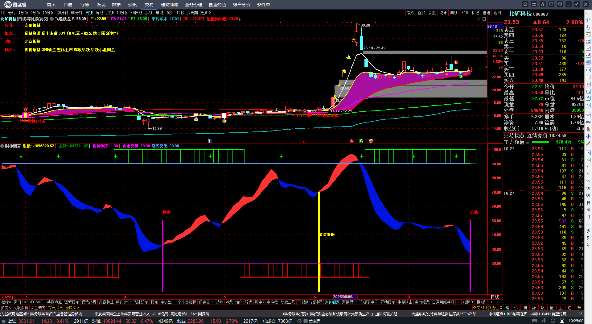Click the Guoshengrui logo at top left
This screenshot has width=592, height=324.
point(15,4)
